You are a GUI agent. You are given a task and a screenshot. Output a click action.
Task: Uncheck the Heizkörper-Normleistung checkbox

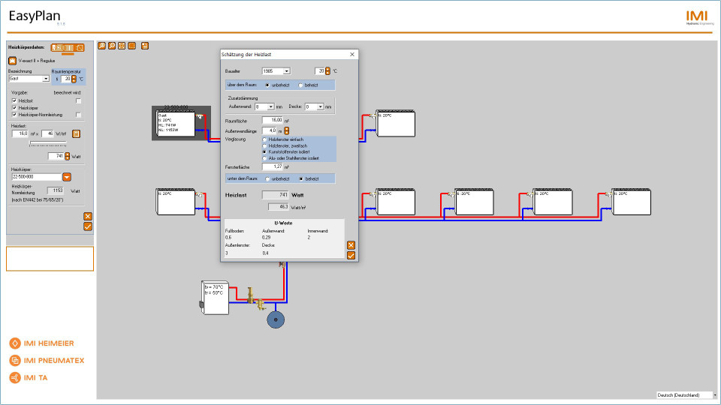(14, 115)
